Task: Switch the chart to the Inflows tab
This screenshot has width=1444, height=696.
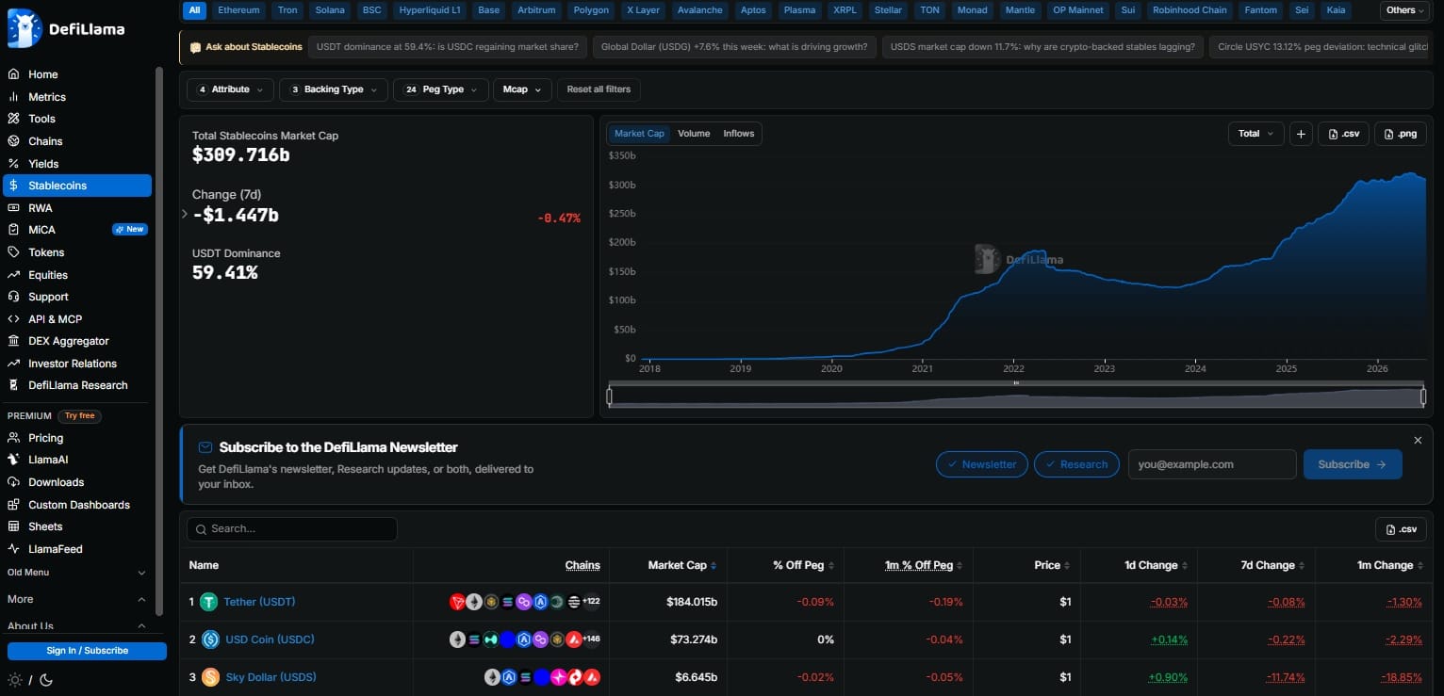Action: 739,134
